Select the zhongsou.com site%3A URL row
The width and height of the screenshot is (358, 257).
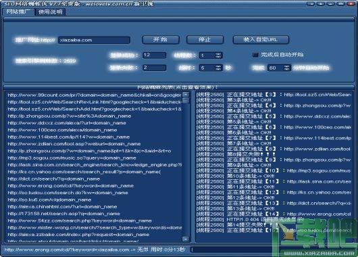tap(70, 116)
